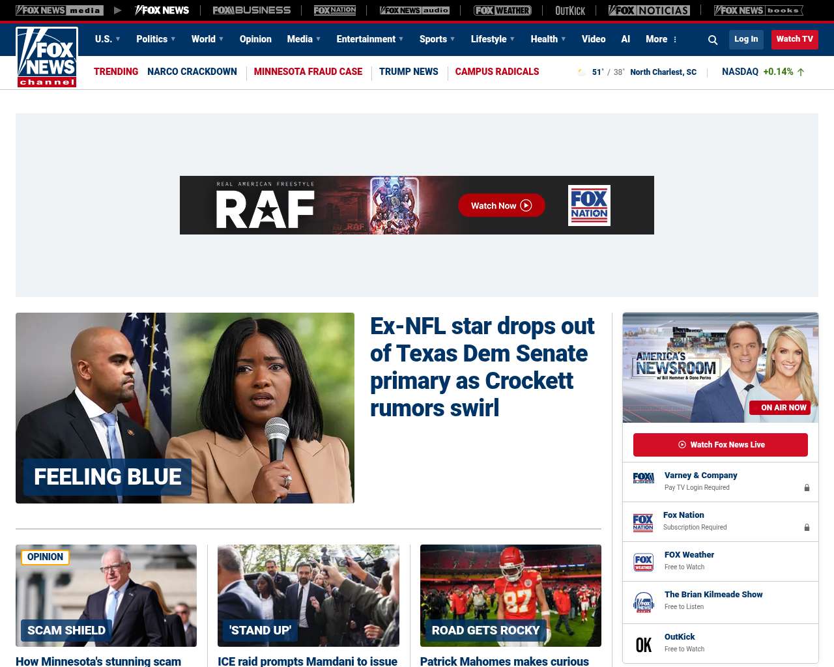Open the Fox Nation stream entry
The image size is (834, 667).
(x=721, y=522)
